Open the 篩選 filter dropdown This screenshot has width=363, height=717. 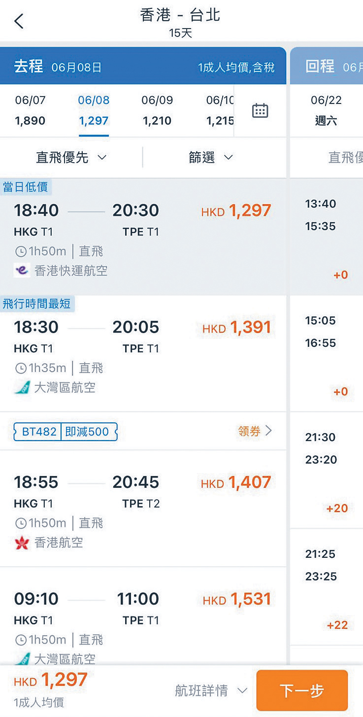[x=211, y=157]
